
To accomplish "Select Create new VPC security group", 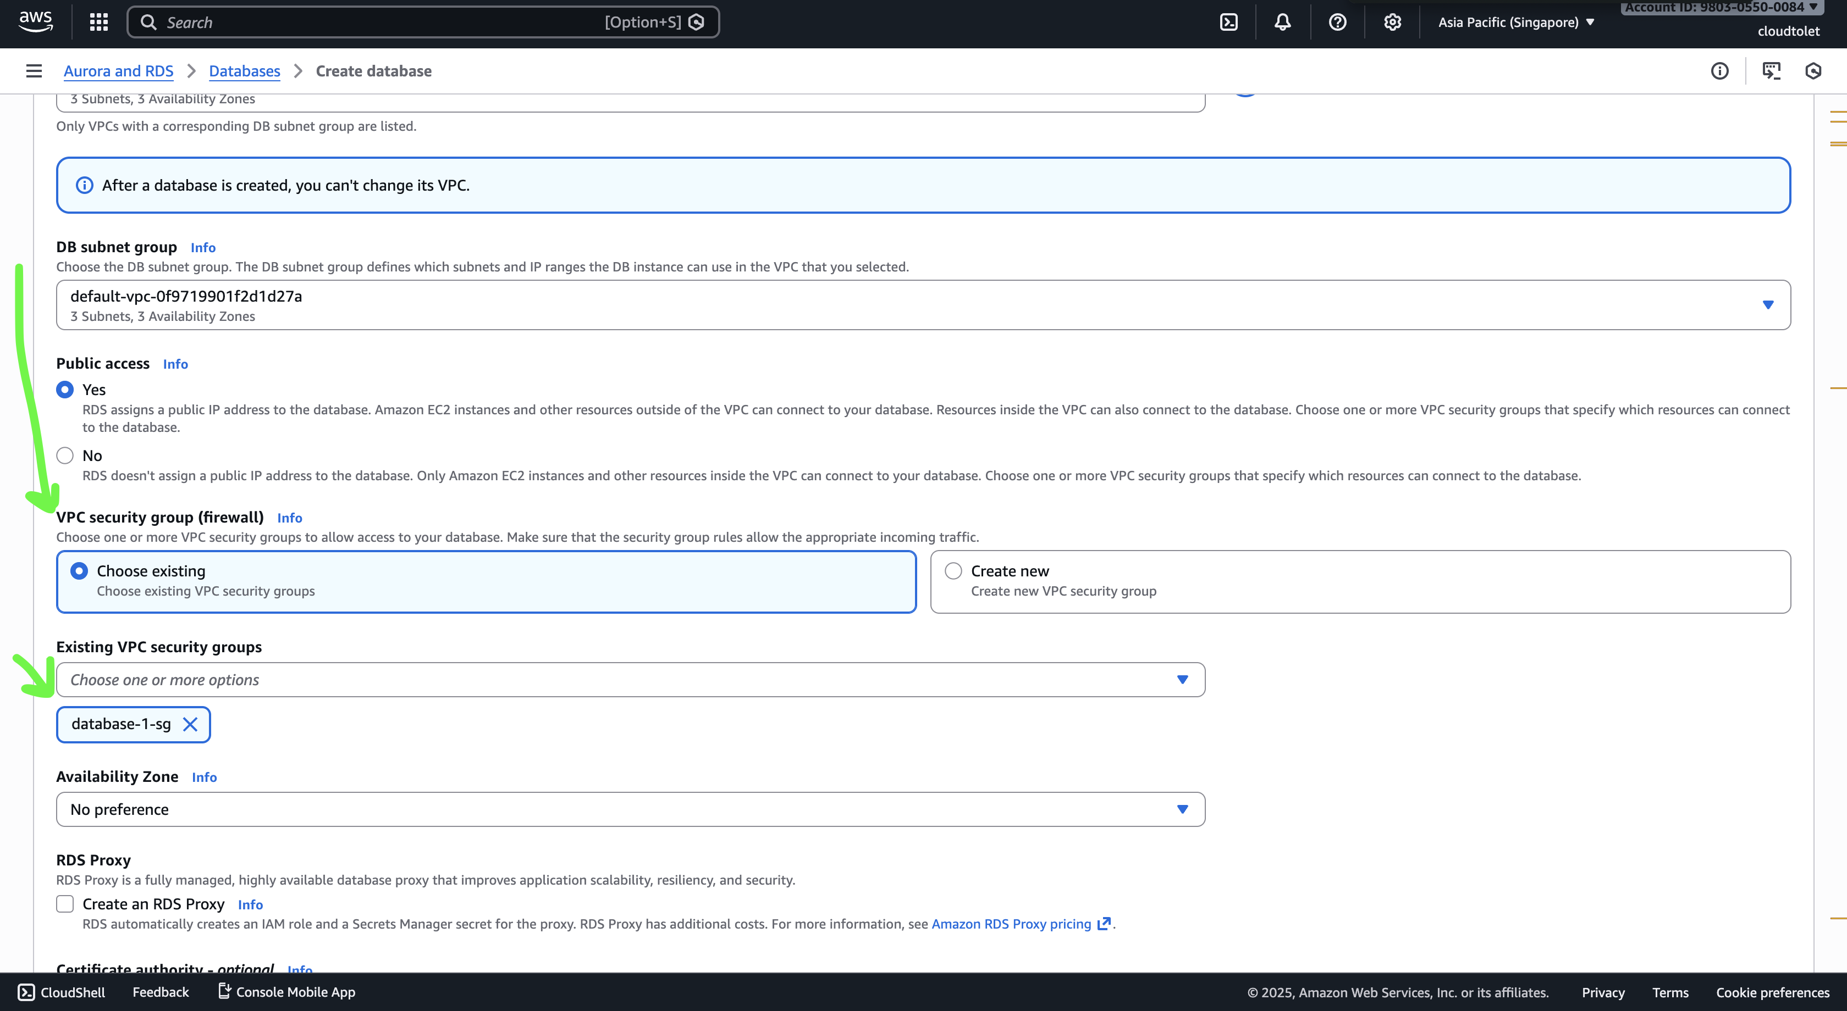I will (x=953, y=571).
